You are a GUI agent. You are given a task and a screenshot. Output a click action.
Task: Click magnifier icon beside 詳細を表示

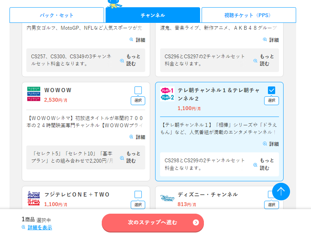(x=23, y=227)
